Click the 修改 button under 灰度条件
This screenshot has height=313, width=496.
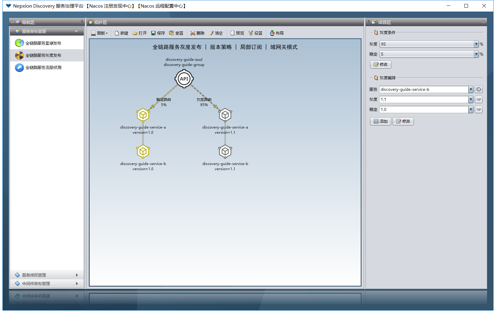pos(380,64)
